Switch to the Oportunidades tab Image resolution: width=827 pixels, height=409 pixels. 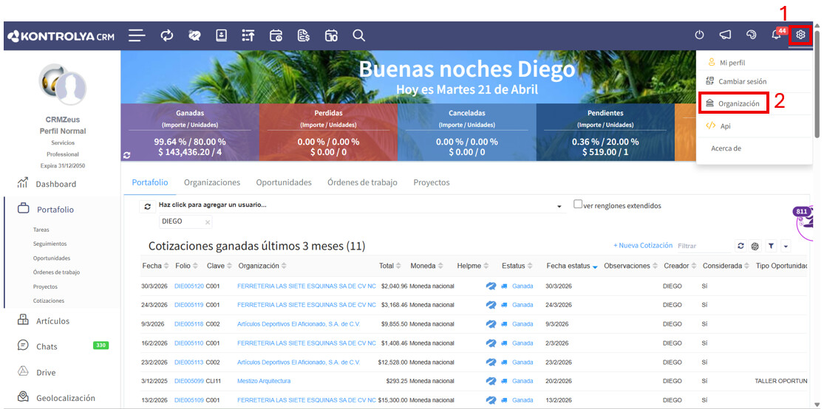(x=284, y=182)
